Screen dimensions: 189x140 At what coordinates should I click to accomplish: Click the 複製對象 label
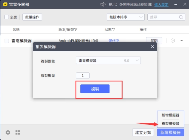point(48,61)
